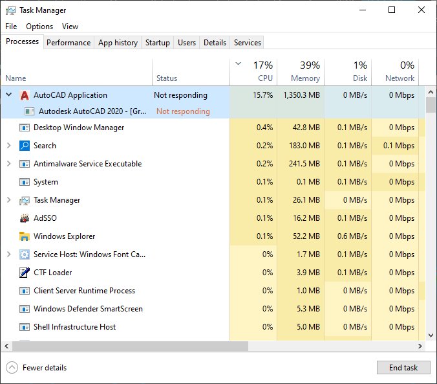The image size is (437, 384).
Task: Click the Task Manager process row icon
Action: (25, 200)
